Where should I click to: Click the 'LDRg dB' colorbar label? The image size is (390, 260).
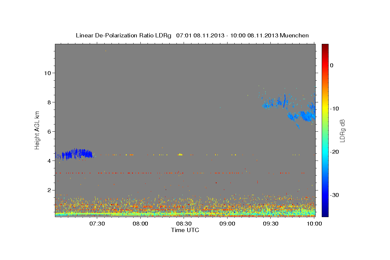point(342,130)
